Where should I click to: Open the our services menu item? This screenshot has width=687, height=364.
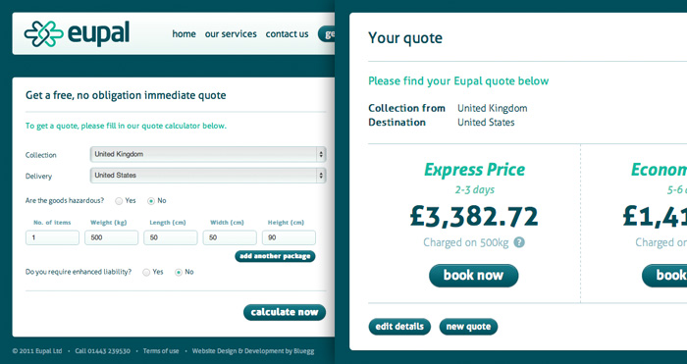231,33
